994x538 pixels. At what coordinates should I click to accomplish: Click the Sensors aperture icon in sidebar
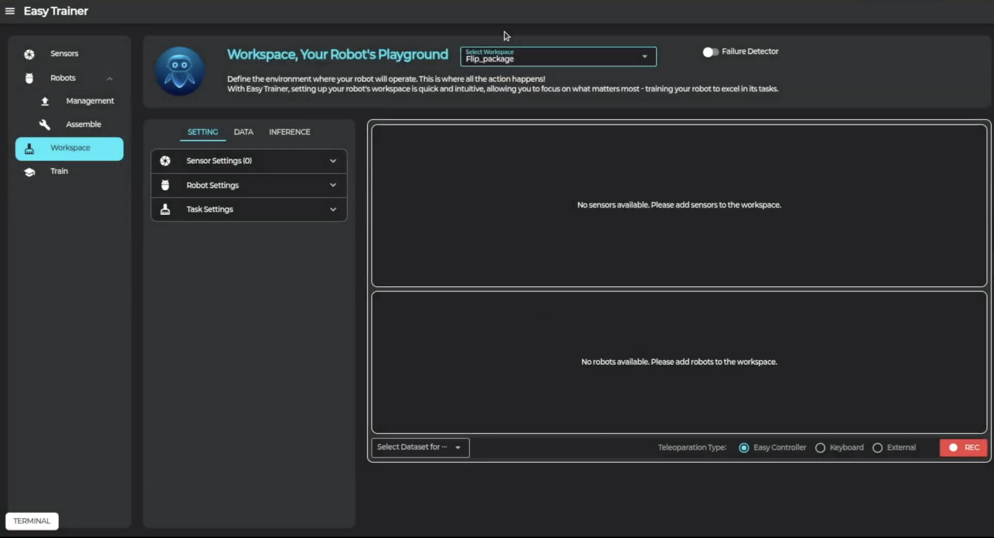pos(29,54)
